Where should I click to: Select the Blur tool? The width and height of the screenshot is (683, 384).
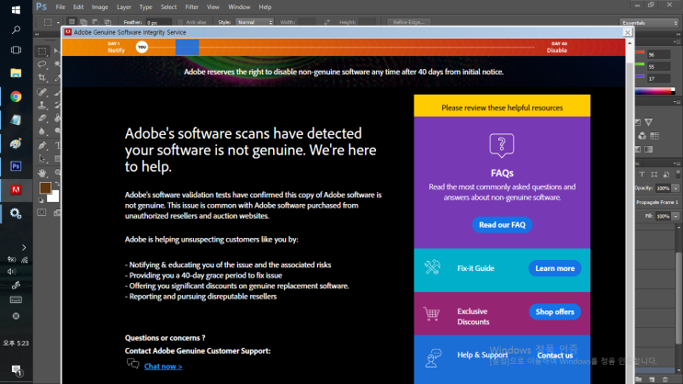pyautogui.click(x=42, y=131)
